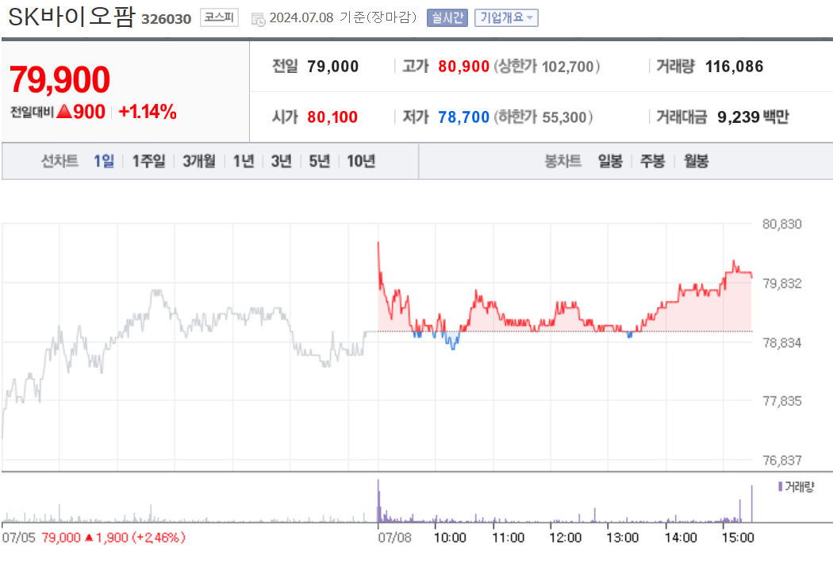Click the 13:00 time axis label
This screenshot has width=833, height=570.
(x=623, y=537)
